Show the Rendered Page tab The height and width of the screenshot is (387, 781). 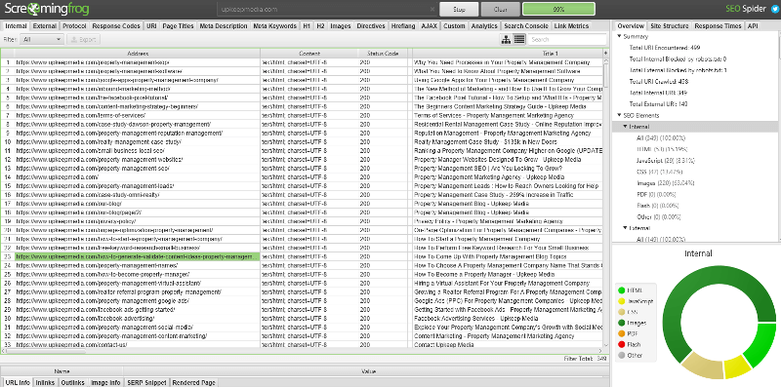coord(193,382)
